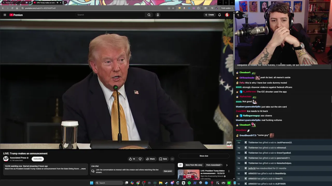Image resolution: width=332 pixels, height=186 pixels.
Task: Open the LIVE President Trump announcement thumbnail
Action: pos(189,174)
